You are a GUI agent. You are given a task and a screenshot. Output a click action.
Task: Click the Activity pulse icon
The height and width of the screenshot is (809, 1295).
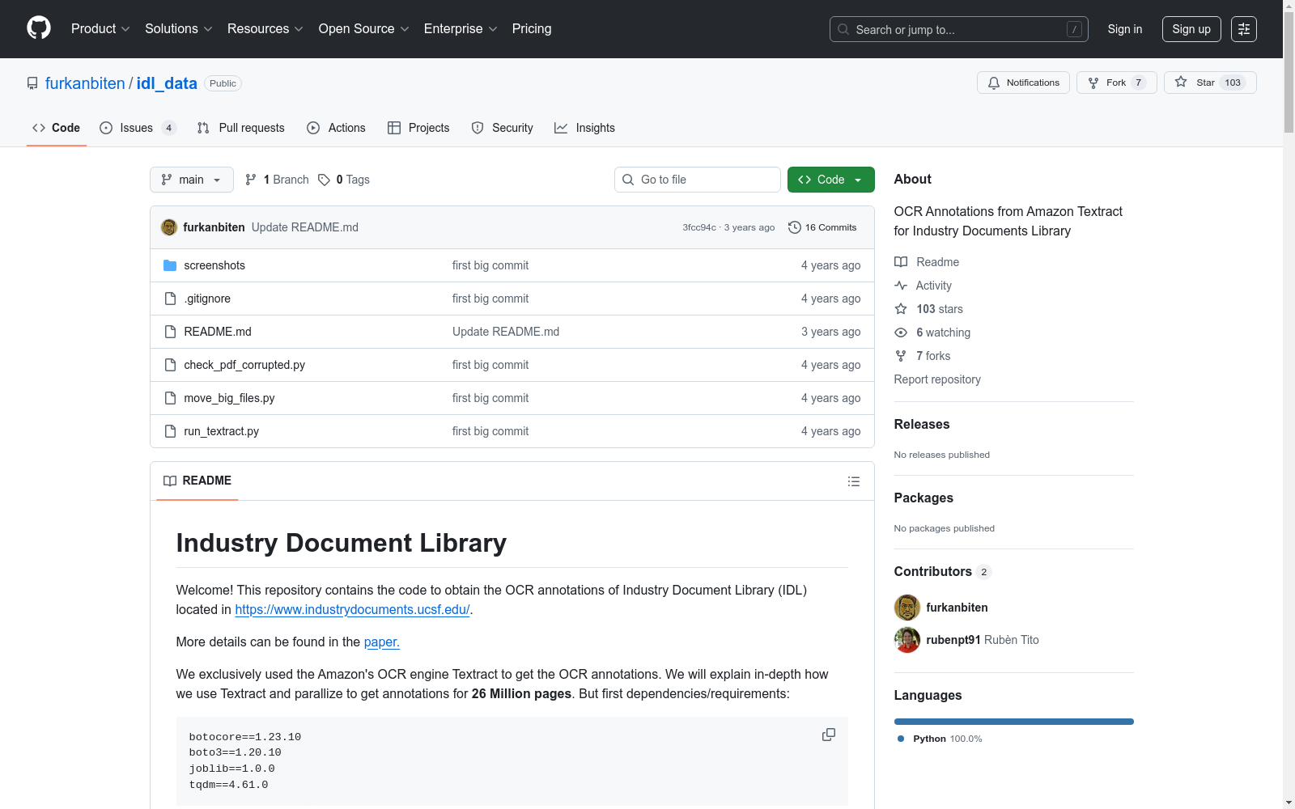tap(901, 286)
